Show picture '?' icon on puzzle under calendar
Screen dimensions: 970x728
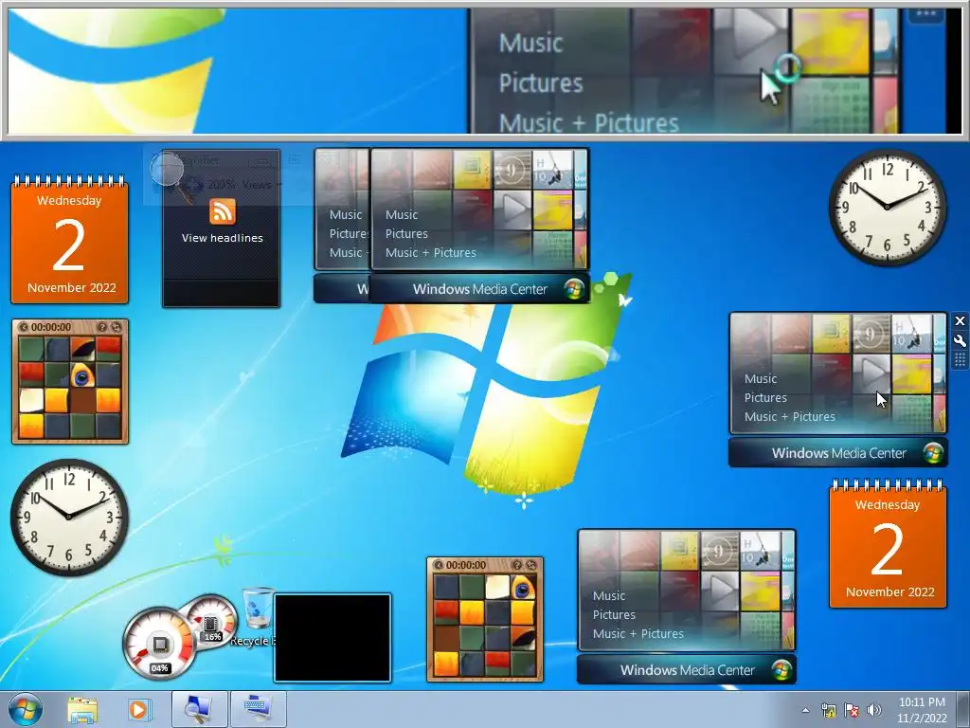[102, 327]
